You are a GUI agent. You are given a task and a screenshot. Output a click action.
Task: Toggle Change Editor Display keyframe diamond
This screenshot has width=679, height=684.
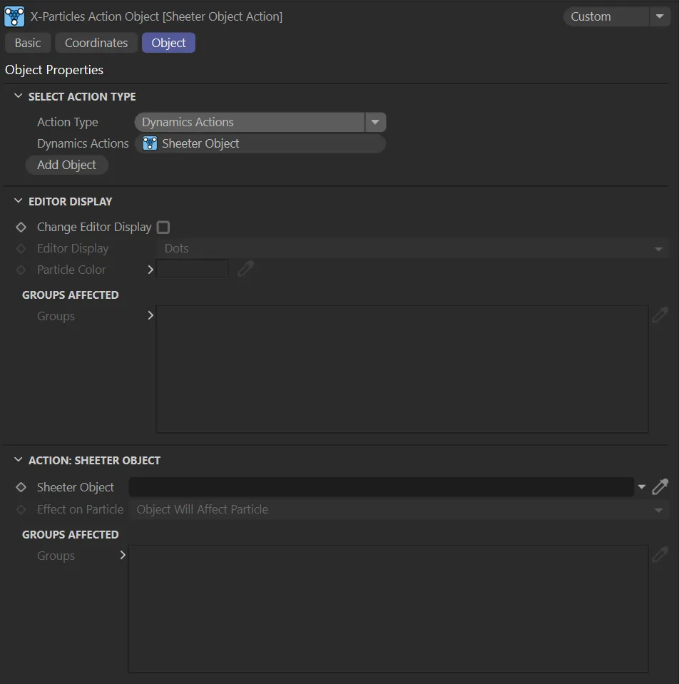click(21, 227)
